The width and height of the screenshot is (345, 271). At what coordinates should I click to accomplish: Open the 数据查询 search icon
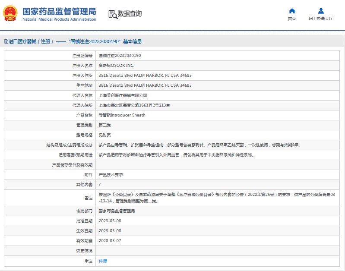113,14
